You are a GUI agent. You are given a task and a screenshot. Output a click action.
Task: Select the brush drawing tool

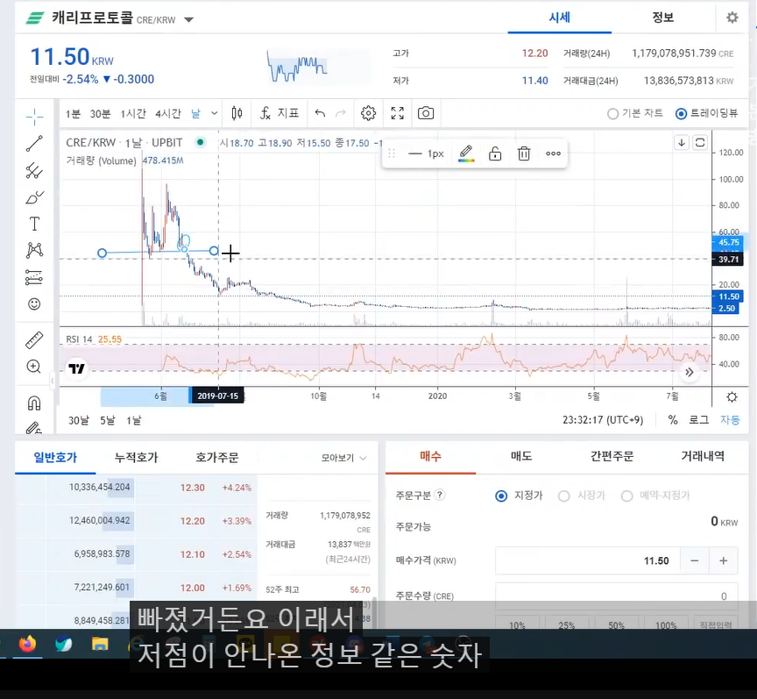(34, 197)
